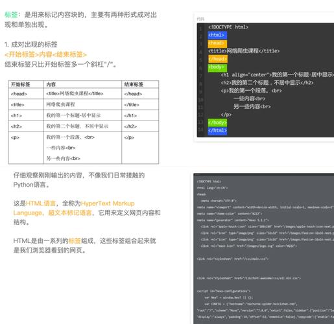Viewport: 334px width, 324px height.
Task: Click the blue highlighted </html> closing tag
Action: (217, 131)
